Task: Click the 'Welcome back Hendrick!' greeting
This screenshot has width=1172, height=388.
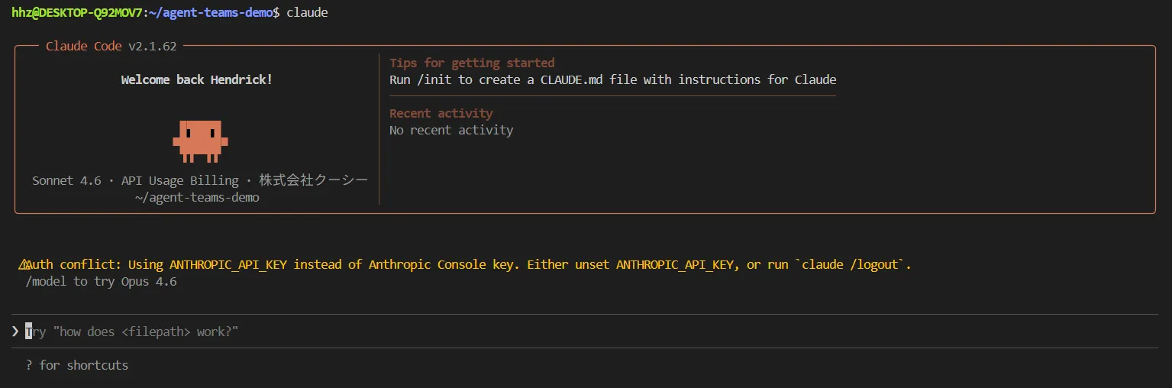Action: [197, 79]
